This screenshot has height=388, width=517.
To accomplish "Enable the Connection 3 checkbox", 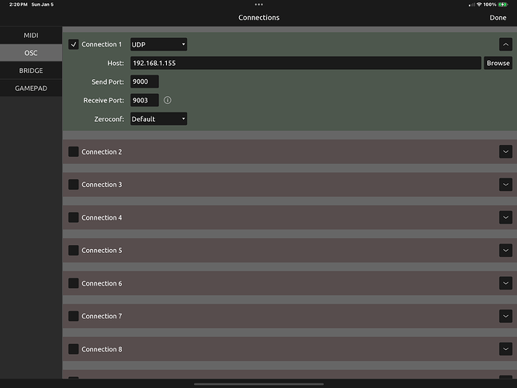I will (x=74, y=185).
